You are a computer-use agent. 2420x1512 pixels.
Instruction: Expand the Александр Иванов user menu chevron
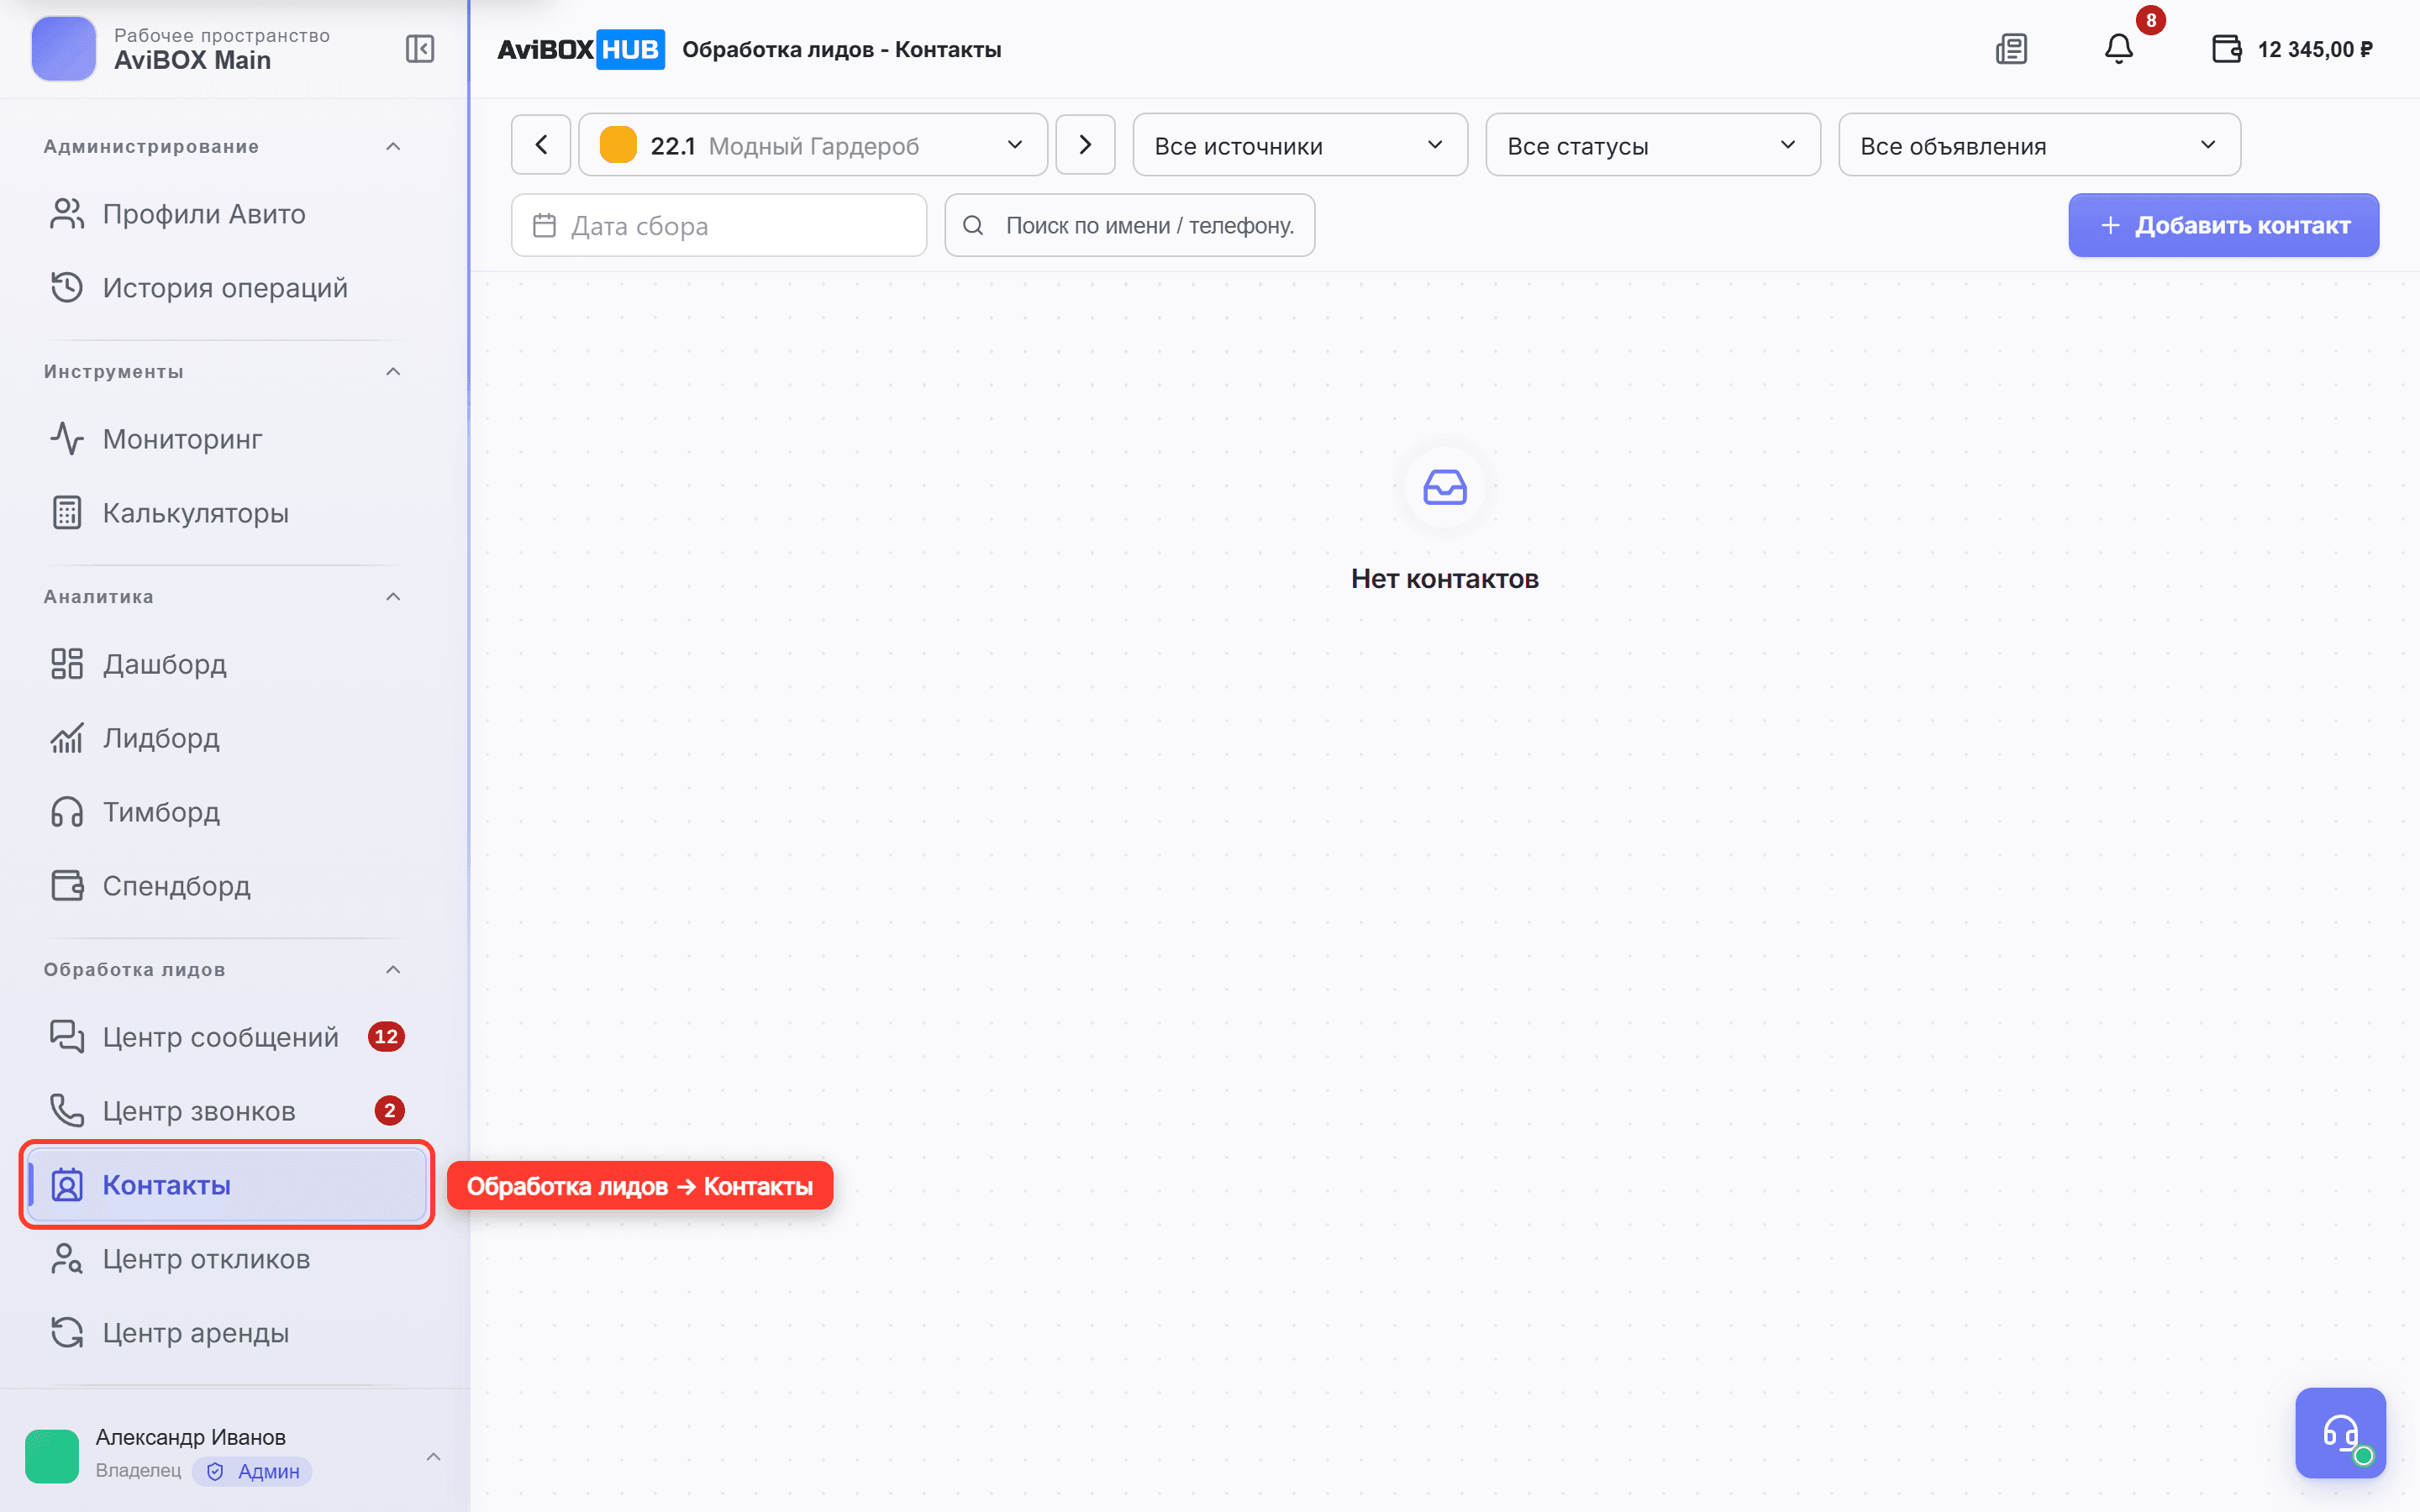click(x=433, y=1456)
